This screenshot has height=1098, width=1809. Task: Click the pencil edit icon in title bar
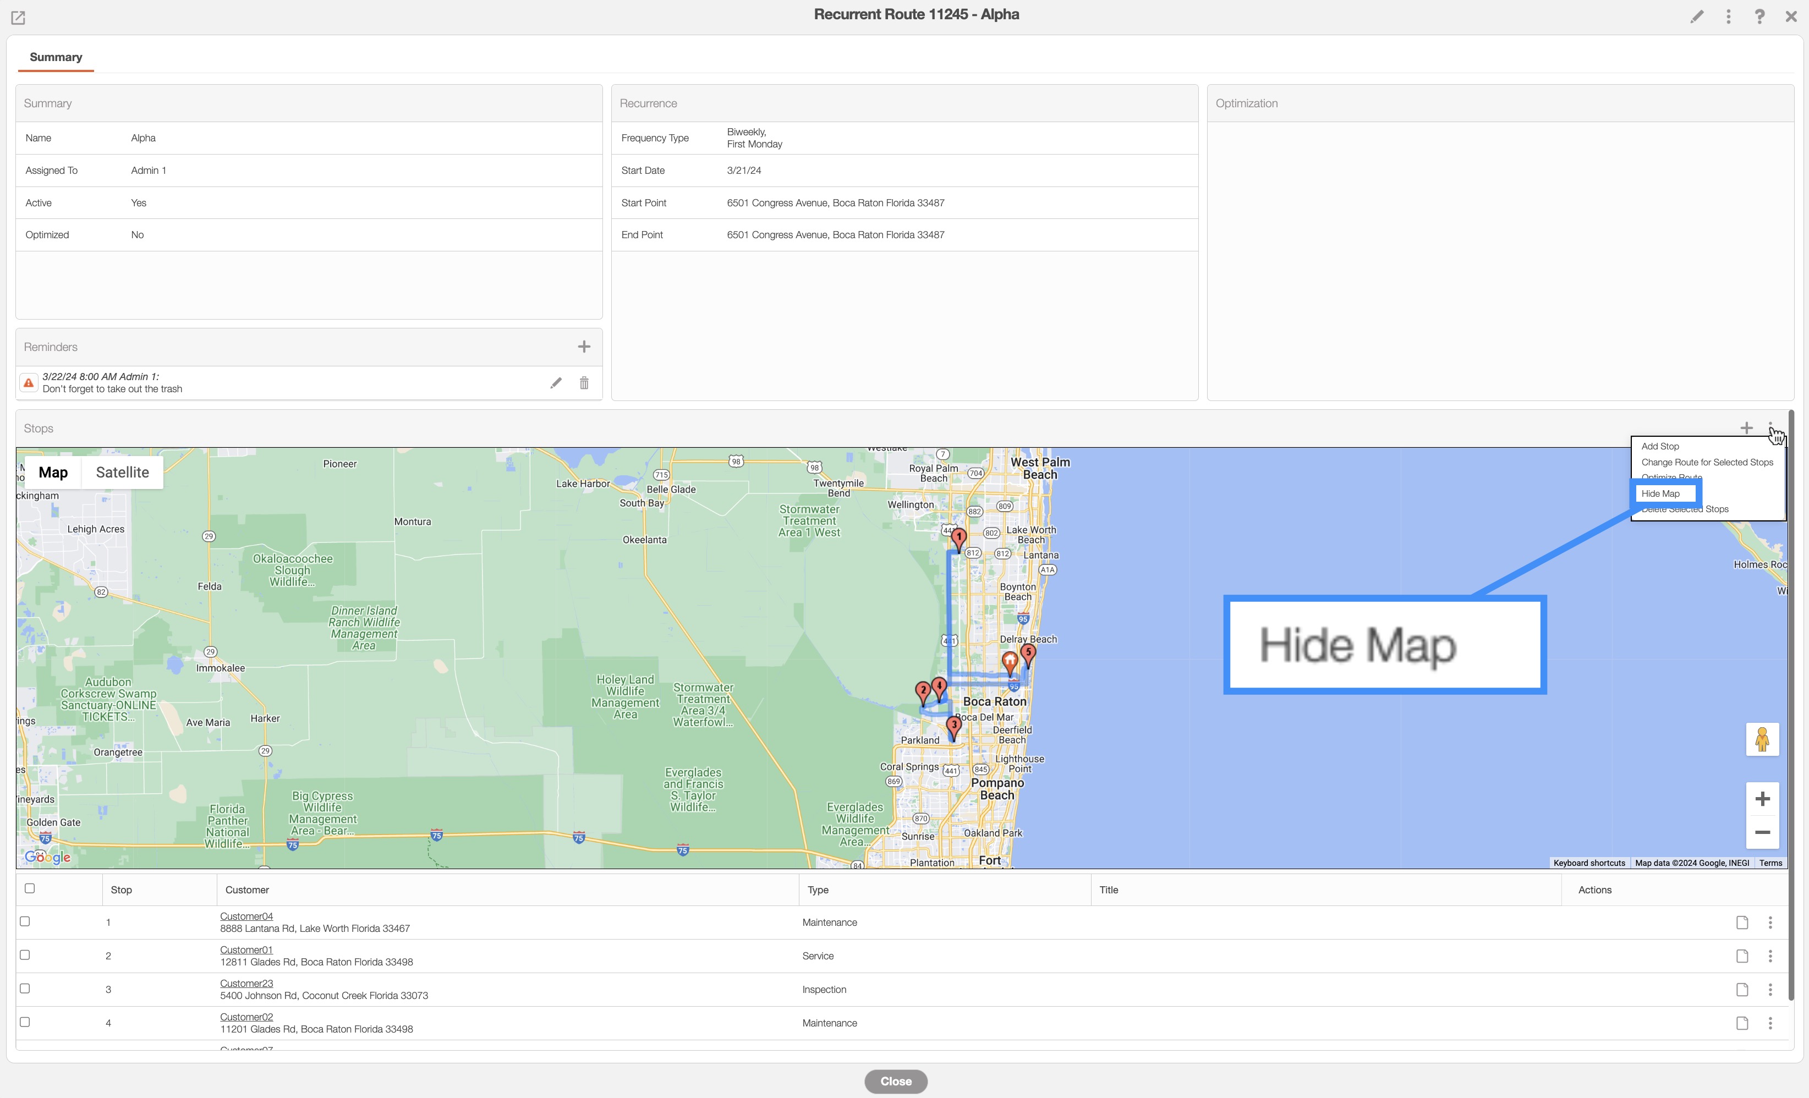tap(1697, 16)
